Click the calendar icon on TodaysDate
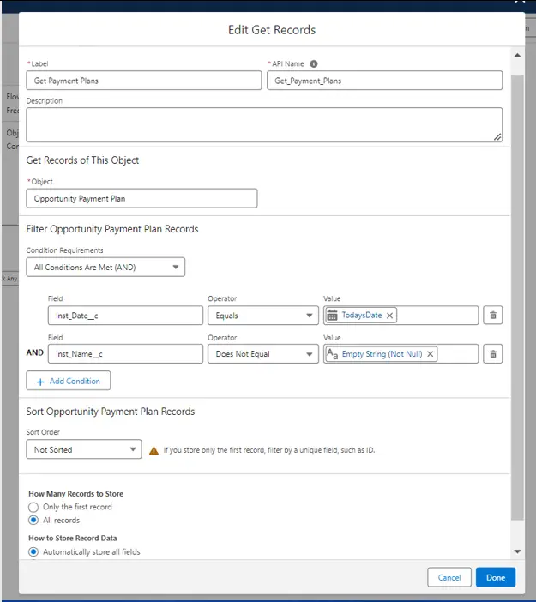The image size is (536, 602). [333, 316]
